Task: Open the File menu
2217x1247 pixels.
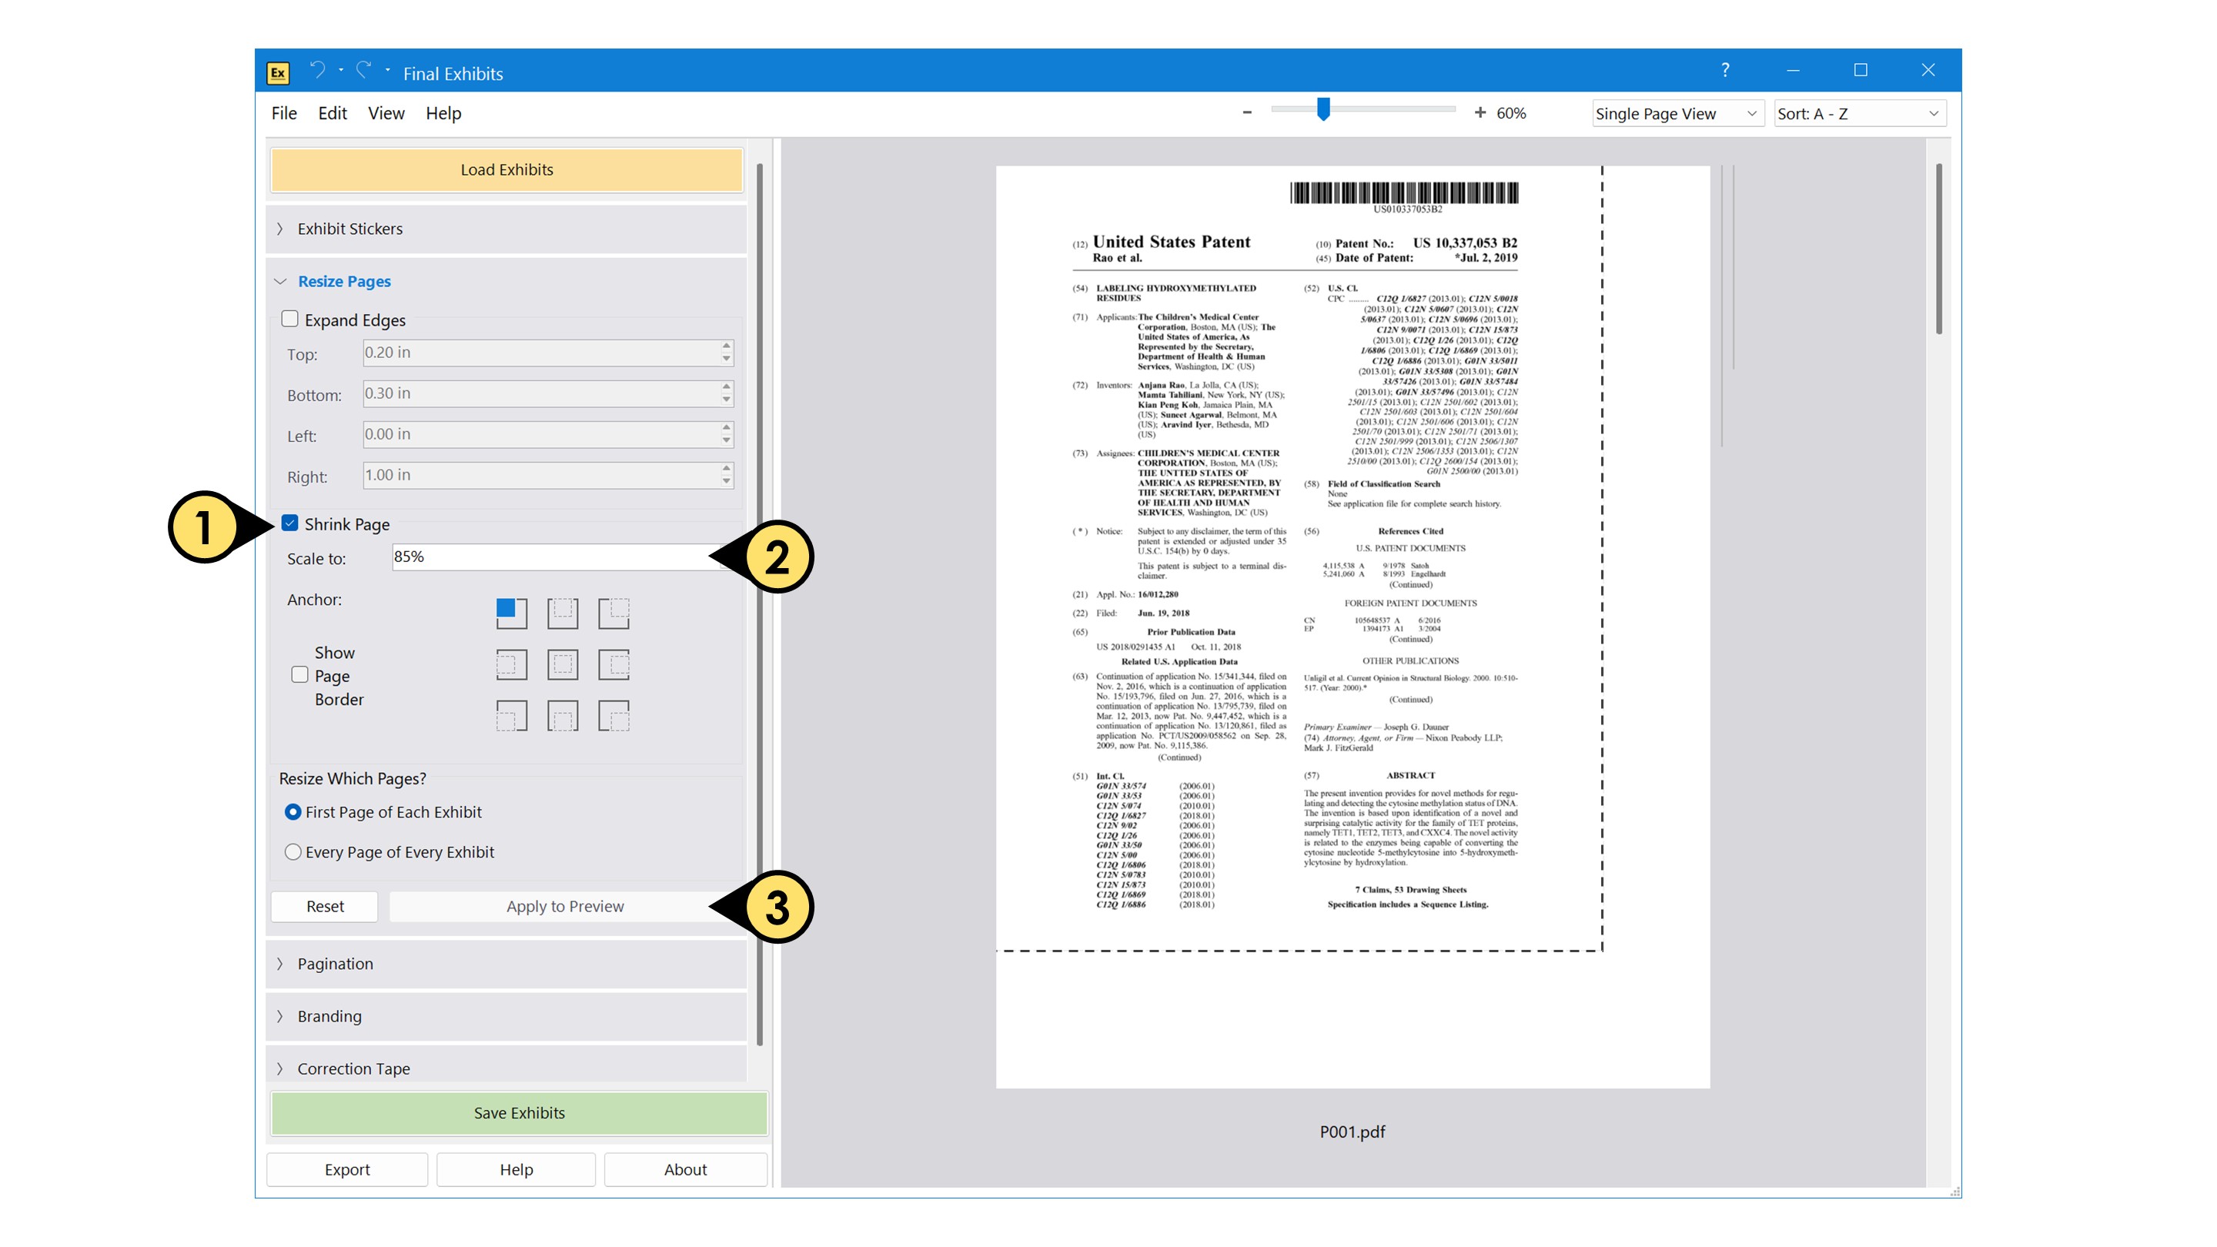Action: [x=284, y=114]
